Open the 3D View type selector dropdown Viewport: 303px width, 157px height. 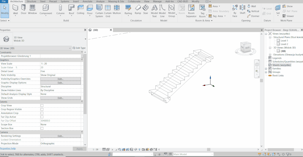click(86, 39)
